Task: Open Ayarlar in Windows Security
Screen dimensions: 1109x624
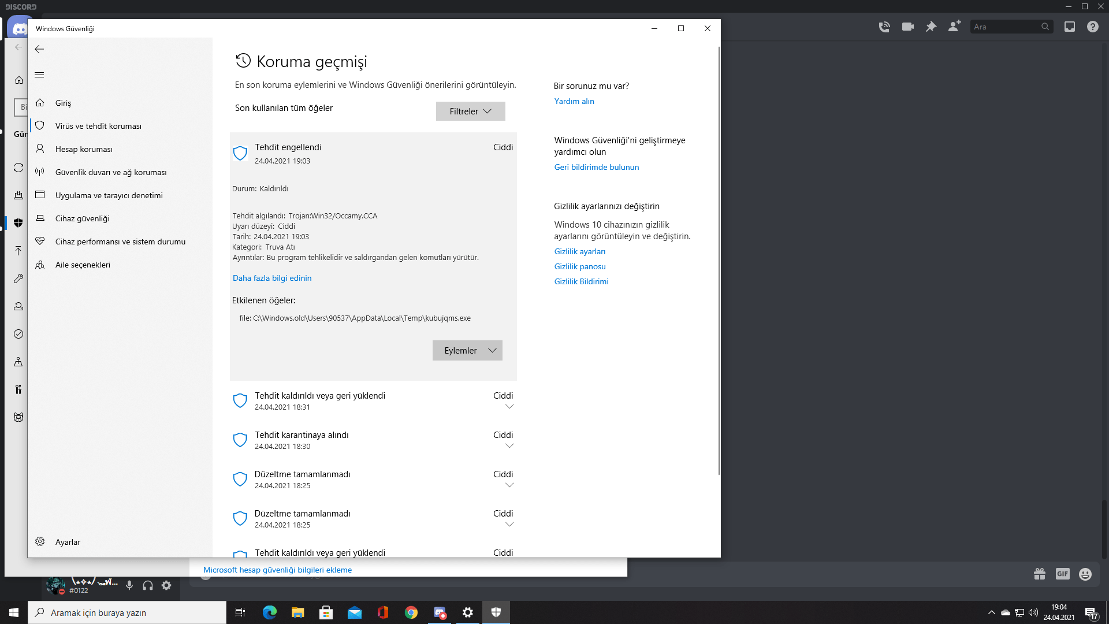Action: (120, 542)
